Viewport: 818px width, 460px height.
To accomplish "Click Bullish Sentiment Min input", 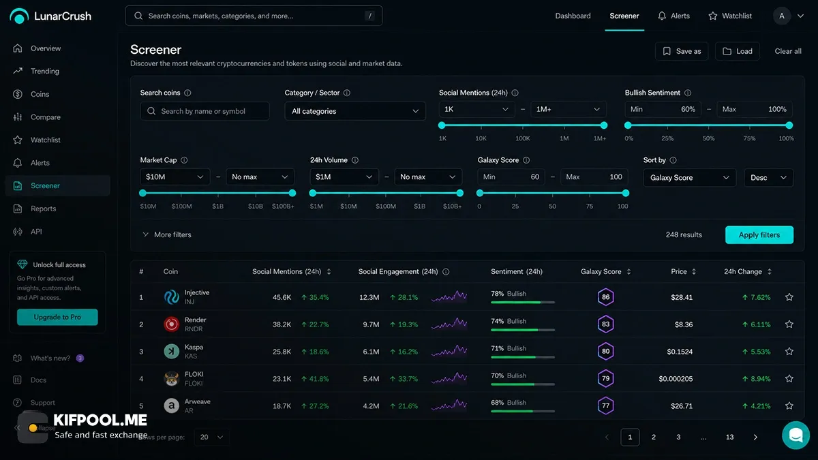I will coord(663,109).
